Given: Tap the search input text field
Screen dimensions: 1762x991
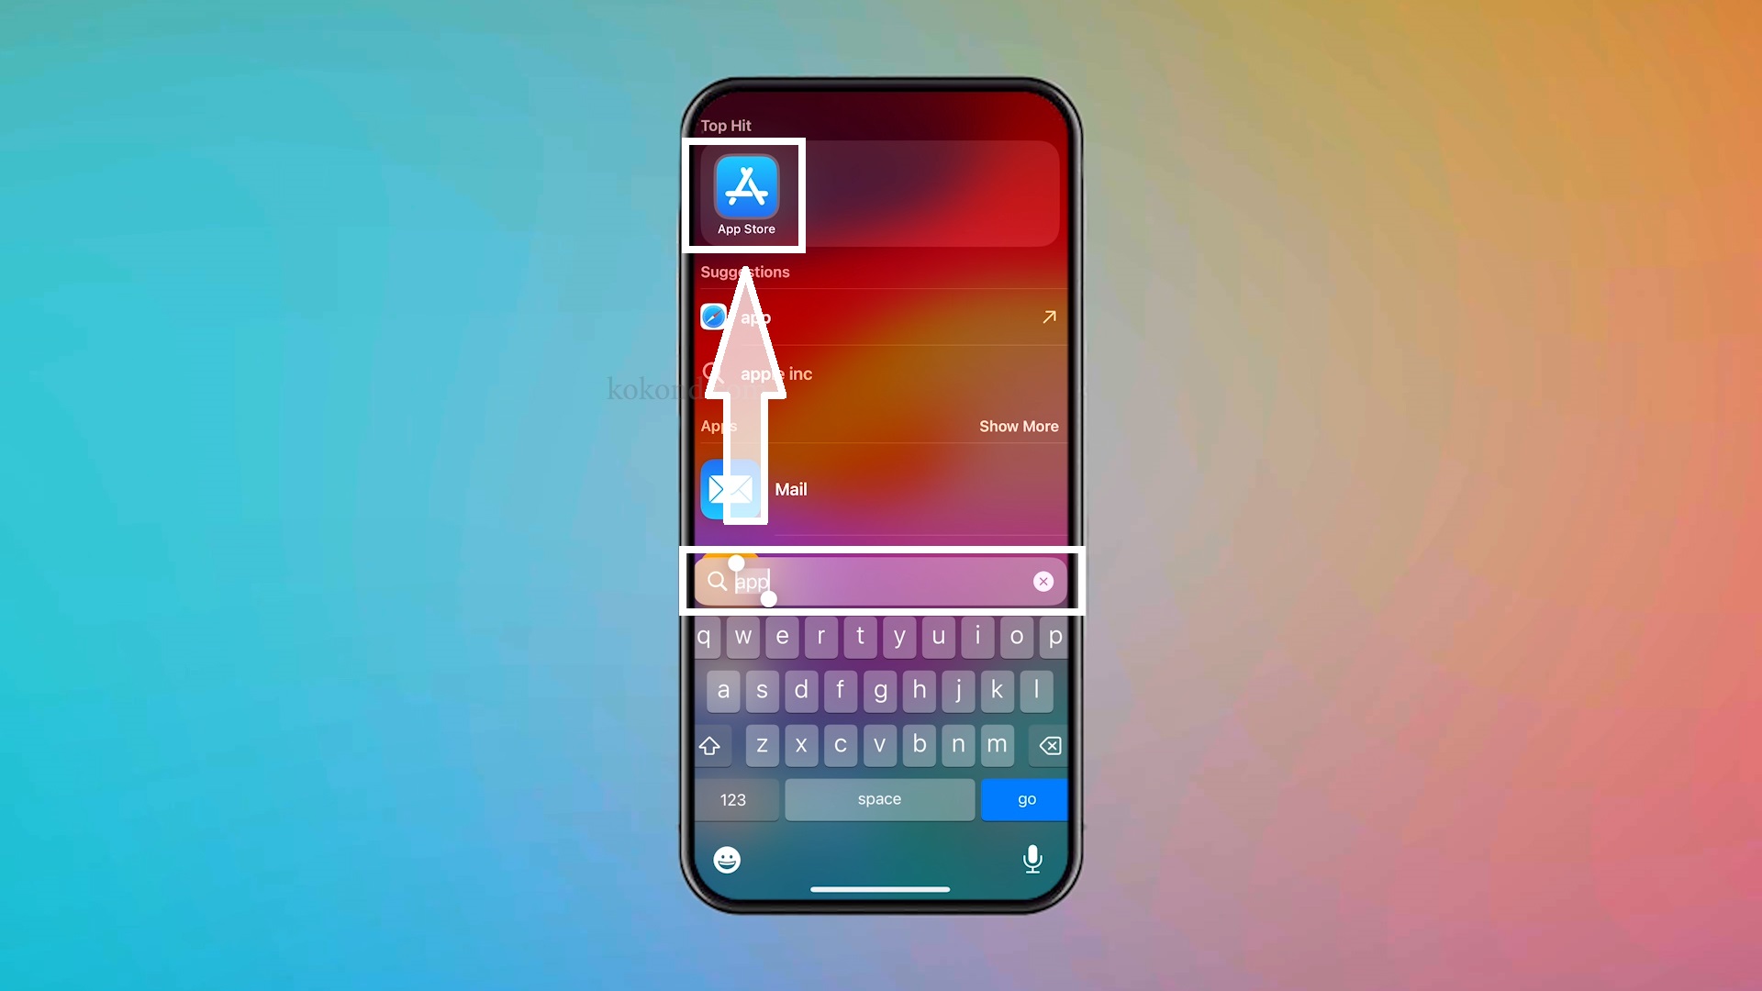Looking at the screenshot, I should pyautogui.click(x=880, y=581).
